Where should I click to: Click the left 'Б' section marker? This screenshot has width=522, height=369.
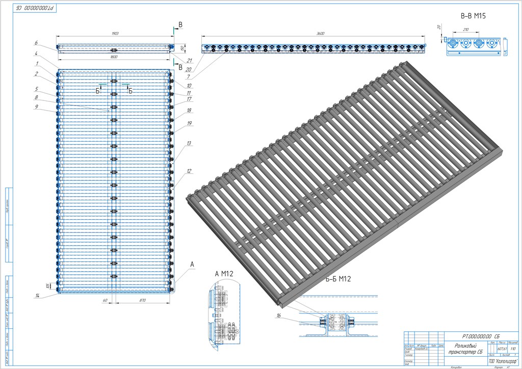click(x=98, y=91)
